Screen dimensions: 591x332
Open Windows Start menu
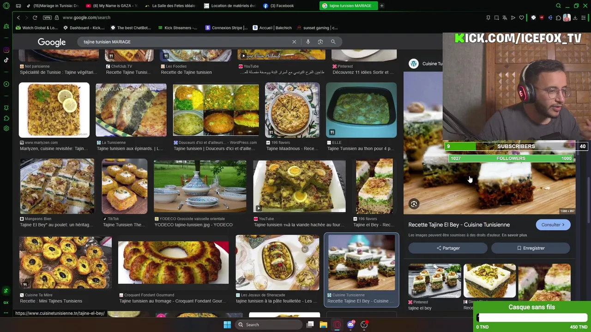pos(227,325)
